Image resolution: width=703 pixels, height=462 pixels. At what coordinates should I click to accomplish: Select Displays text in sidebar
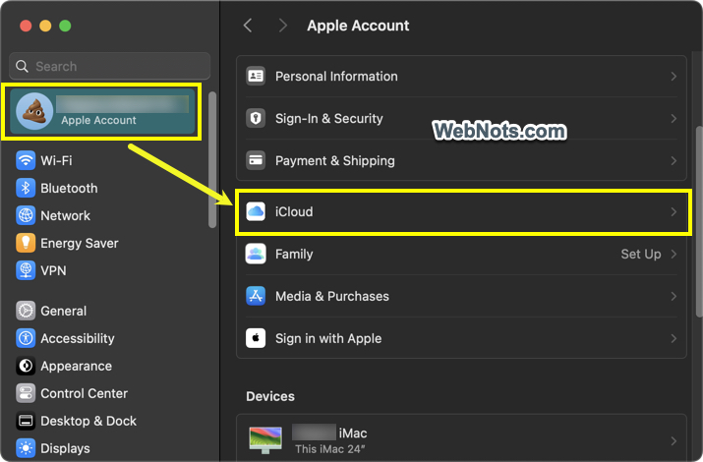click(65, 448)
